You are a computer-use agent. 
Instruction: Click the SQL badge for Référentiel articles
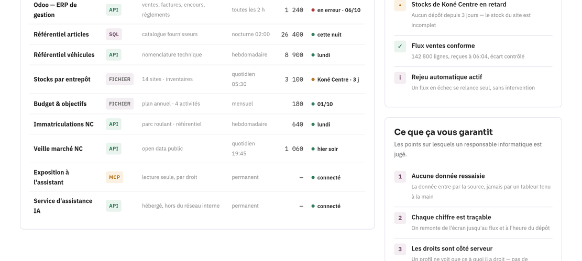(x=114, y=35)
